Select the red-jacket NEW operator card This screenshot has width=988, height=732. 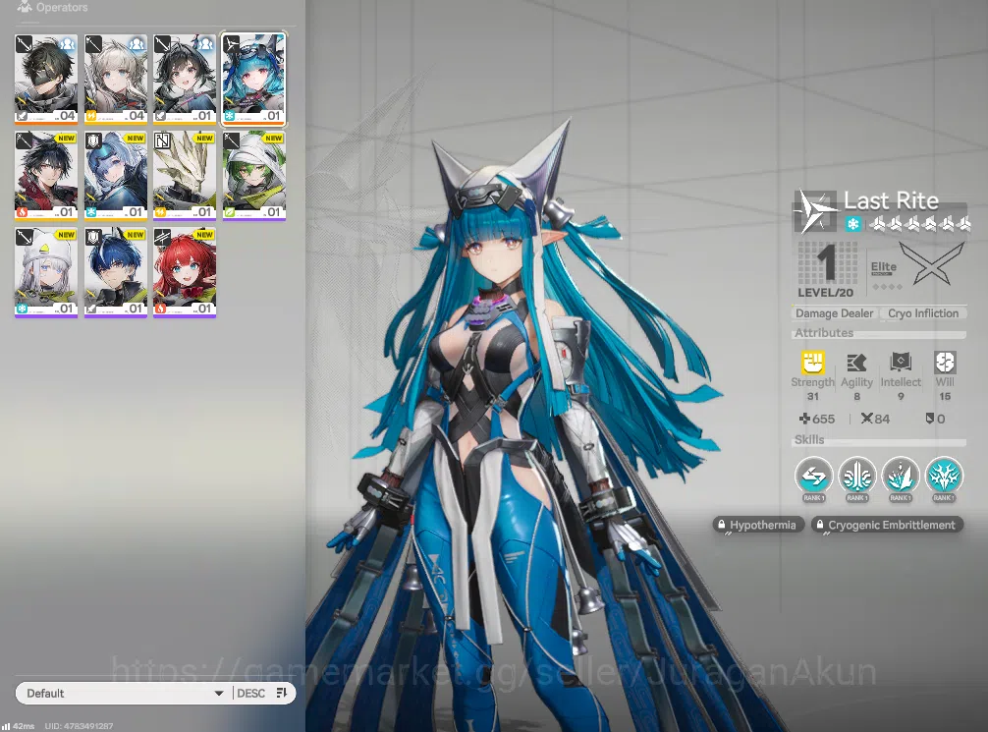pos(46,176)
